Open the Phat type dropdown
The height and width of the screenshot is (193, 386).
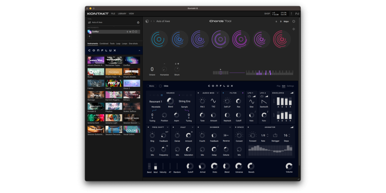(x=193, y=127)
